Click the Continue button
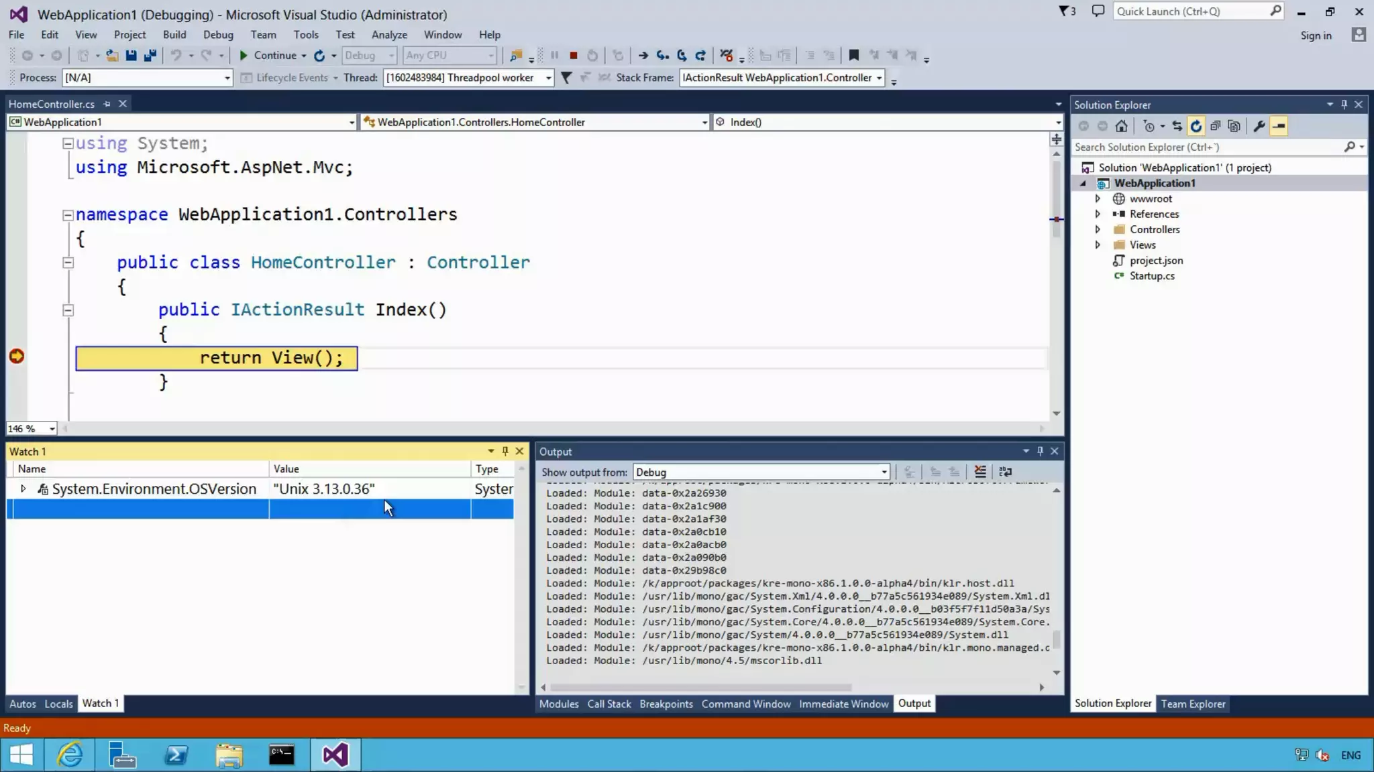This screenshot has width=1374, height=772. click(x=268, y=56)
